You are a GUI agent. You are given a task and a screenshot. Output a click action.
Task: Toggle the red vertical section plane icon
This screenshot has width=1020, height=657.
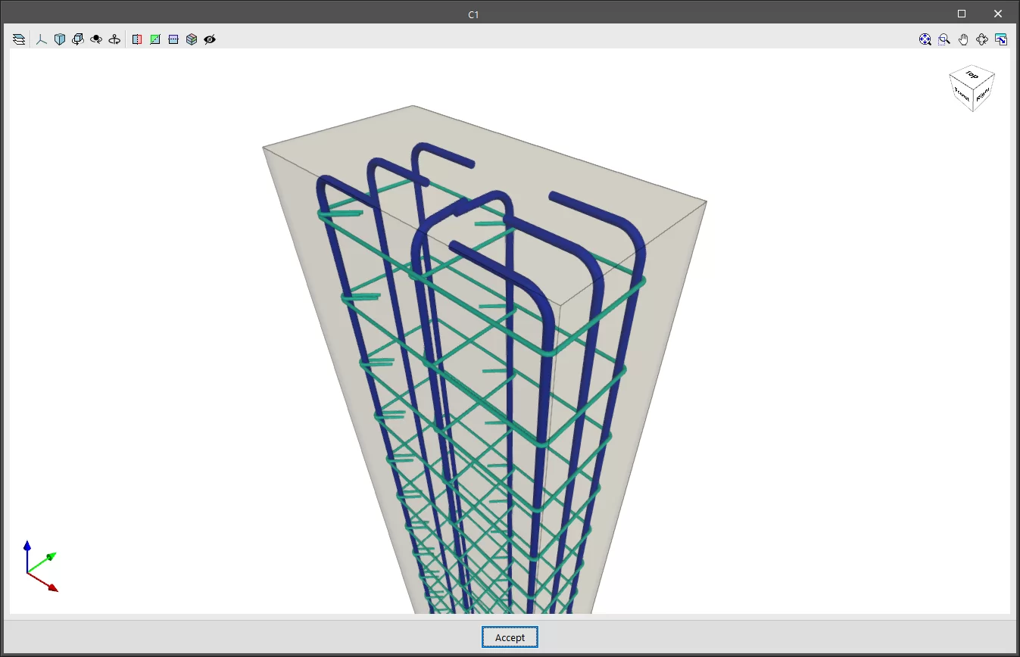[x=137, y=39]
